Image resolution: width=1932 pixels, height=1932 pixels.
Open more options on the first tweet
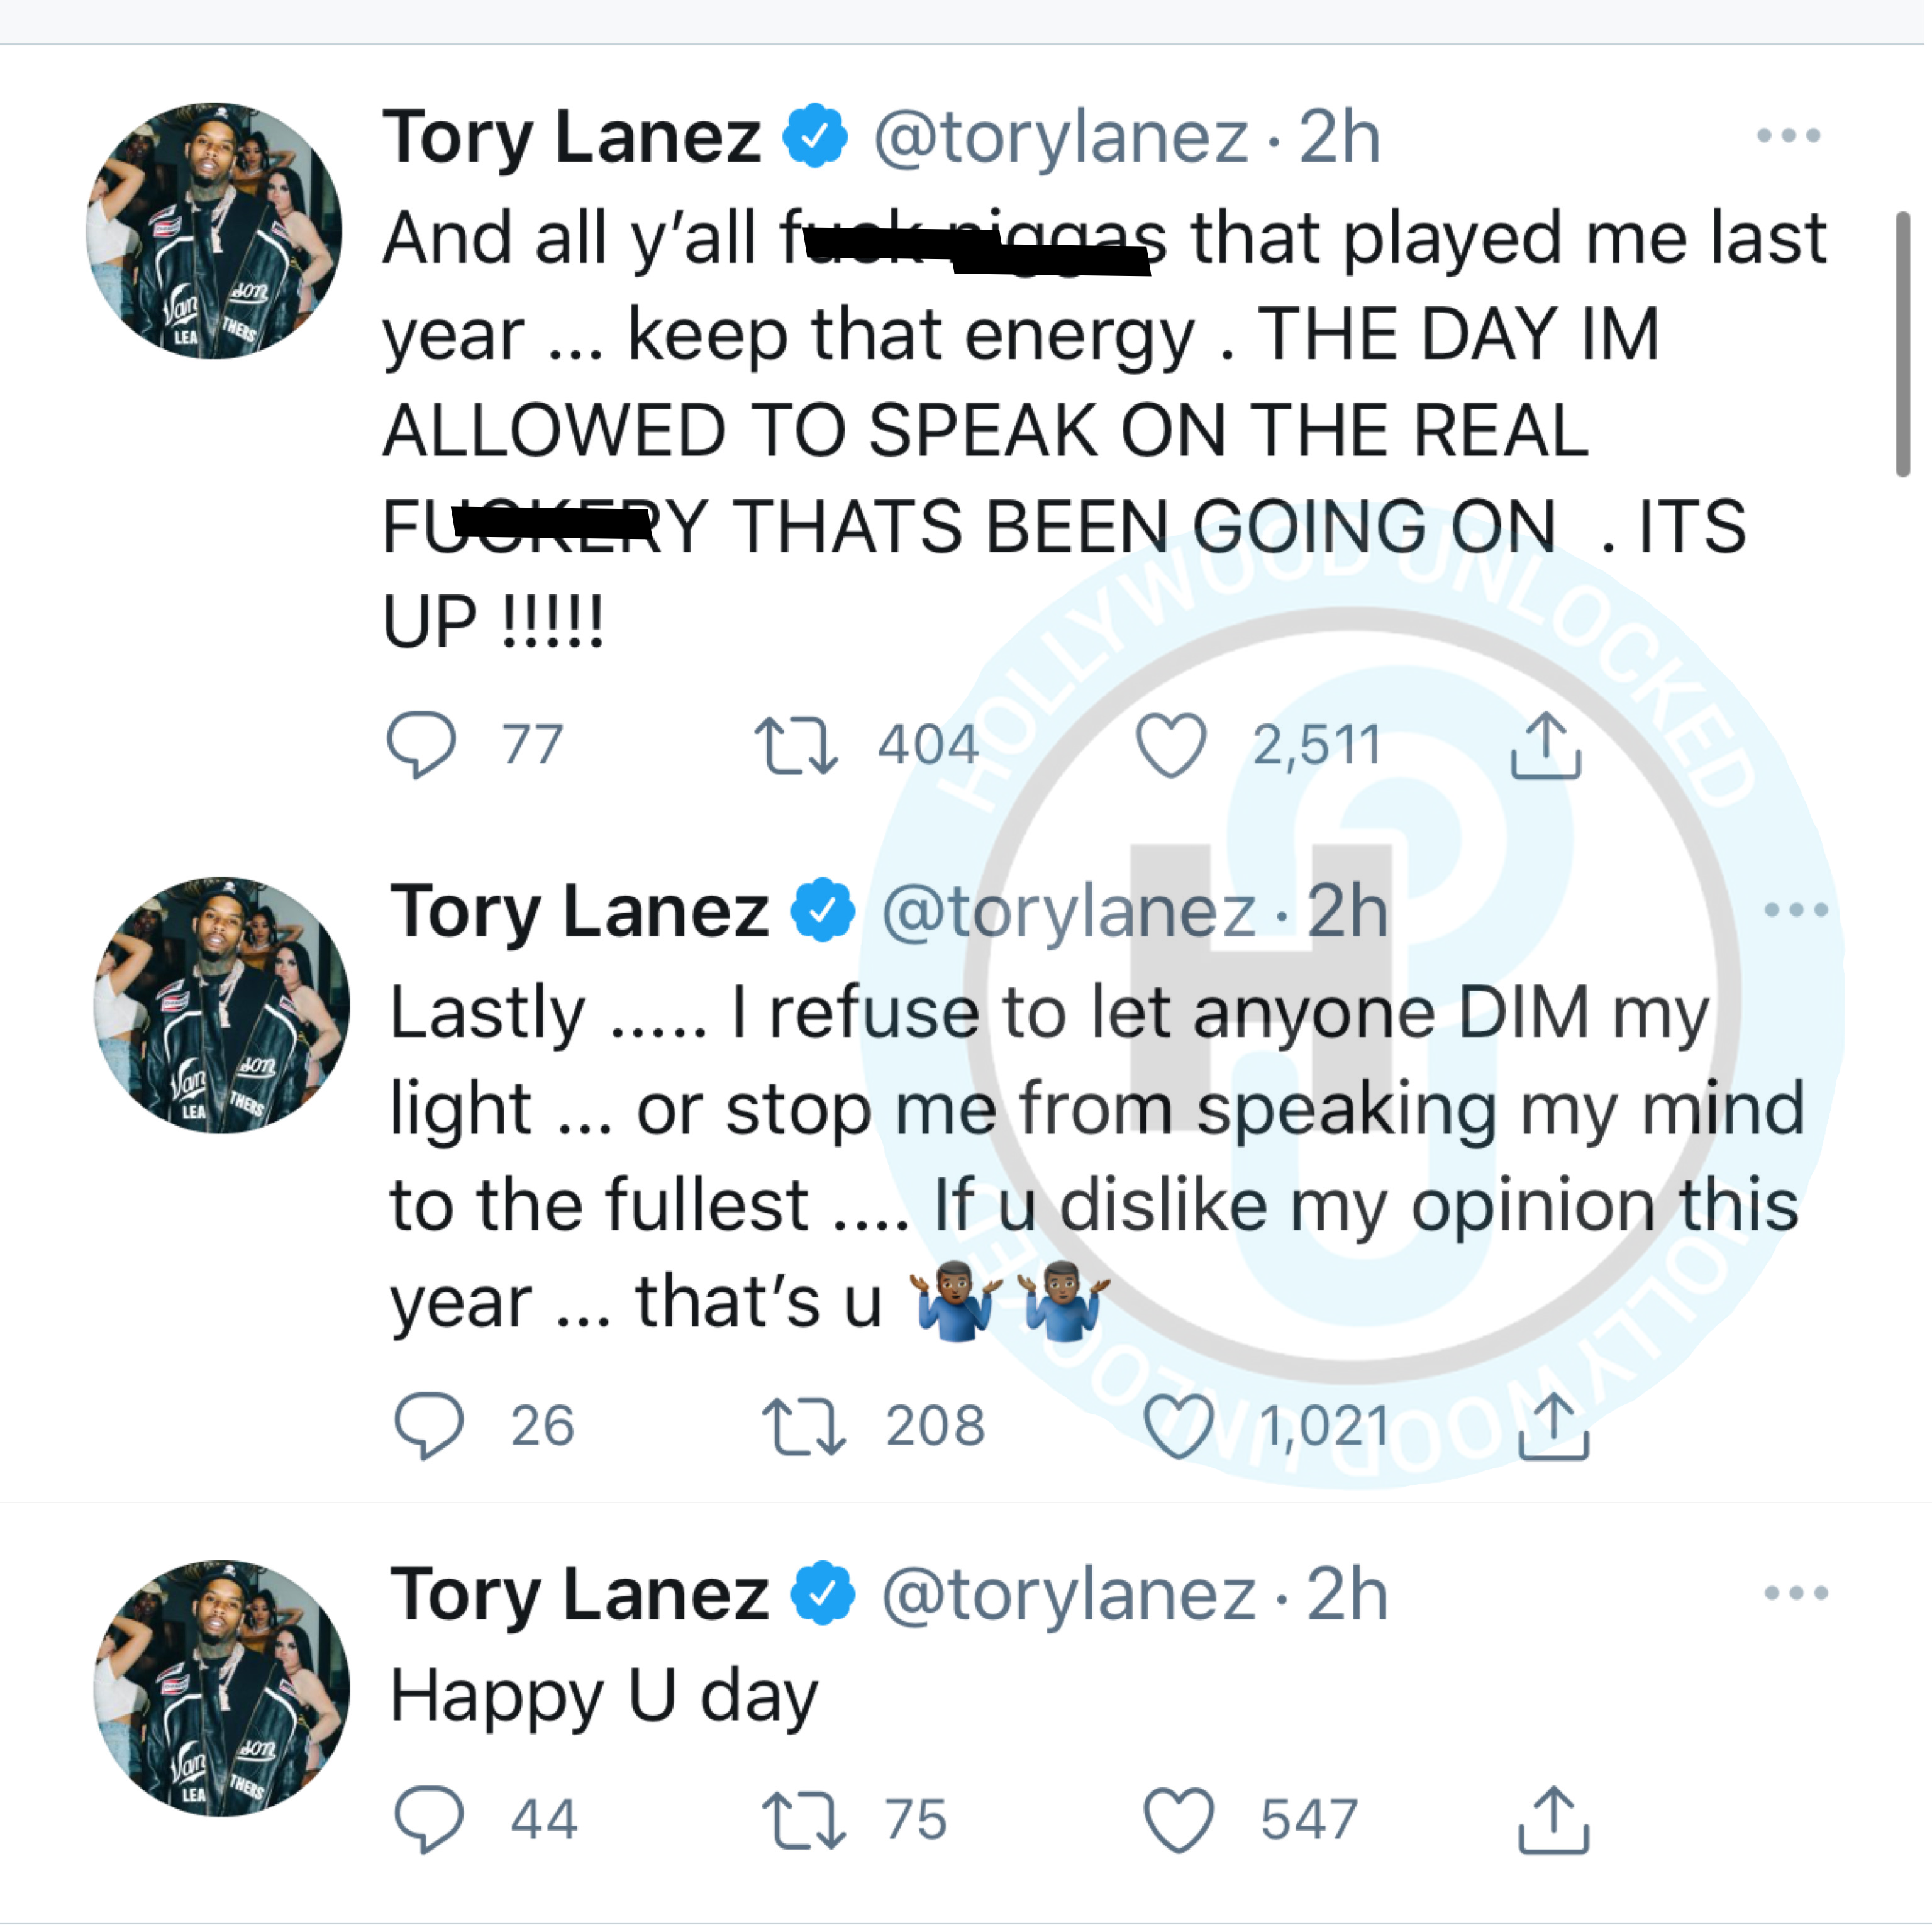(x=1788, y=135)
